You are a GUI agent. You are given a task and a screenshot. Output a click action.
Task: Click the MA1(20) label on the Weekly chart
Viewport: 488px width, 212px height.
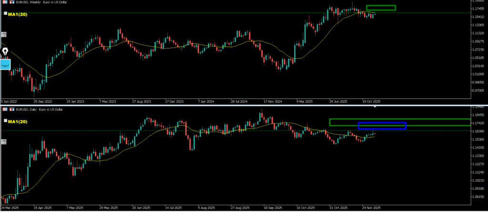pyautogui.click(x=19, y=14)
